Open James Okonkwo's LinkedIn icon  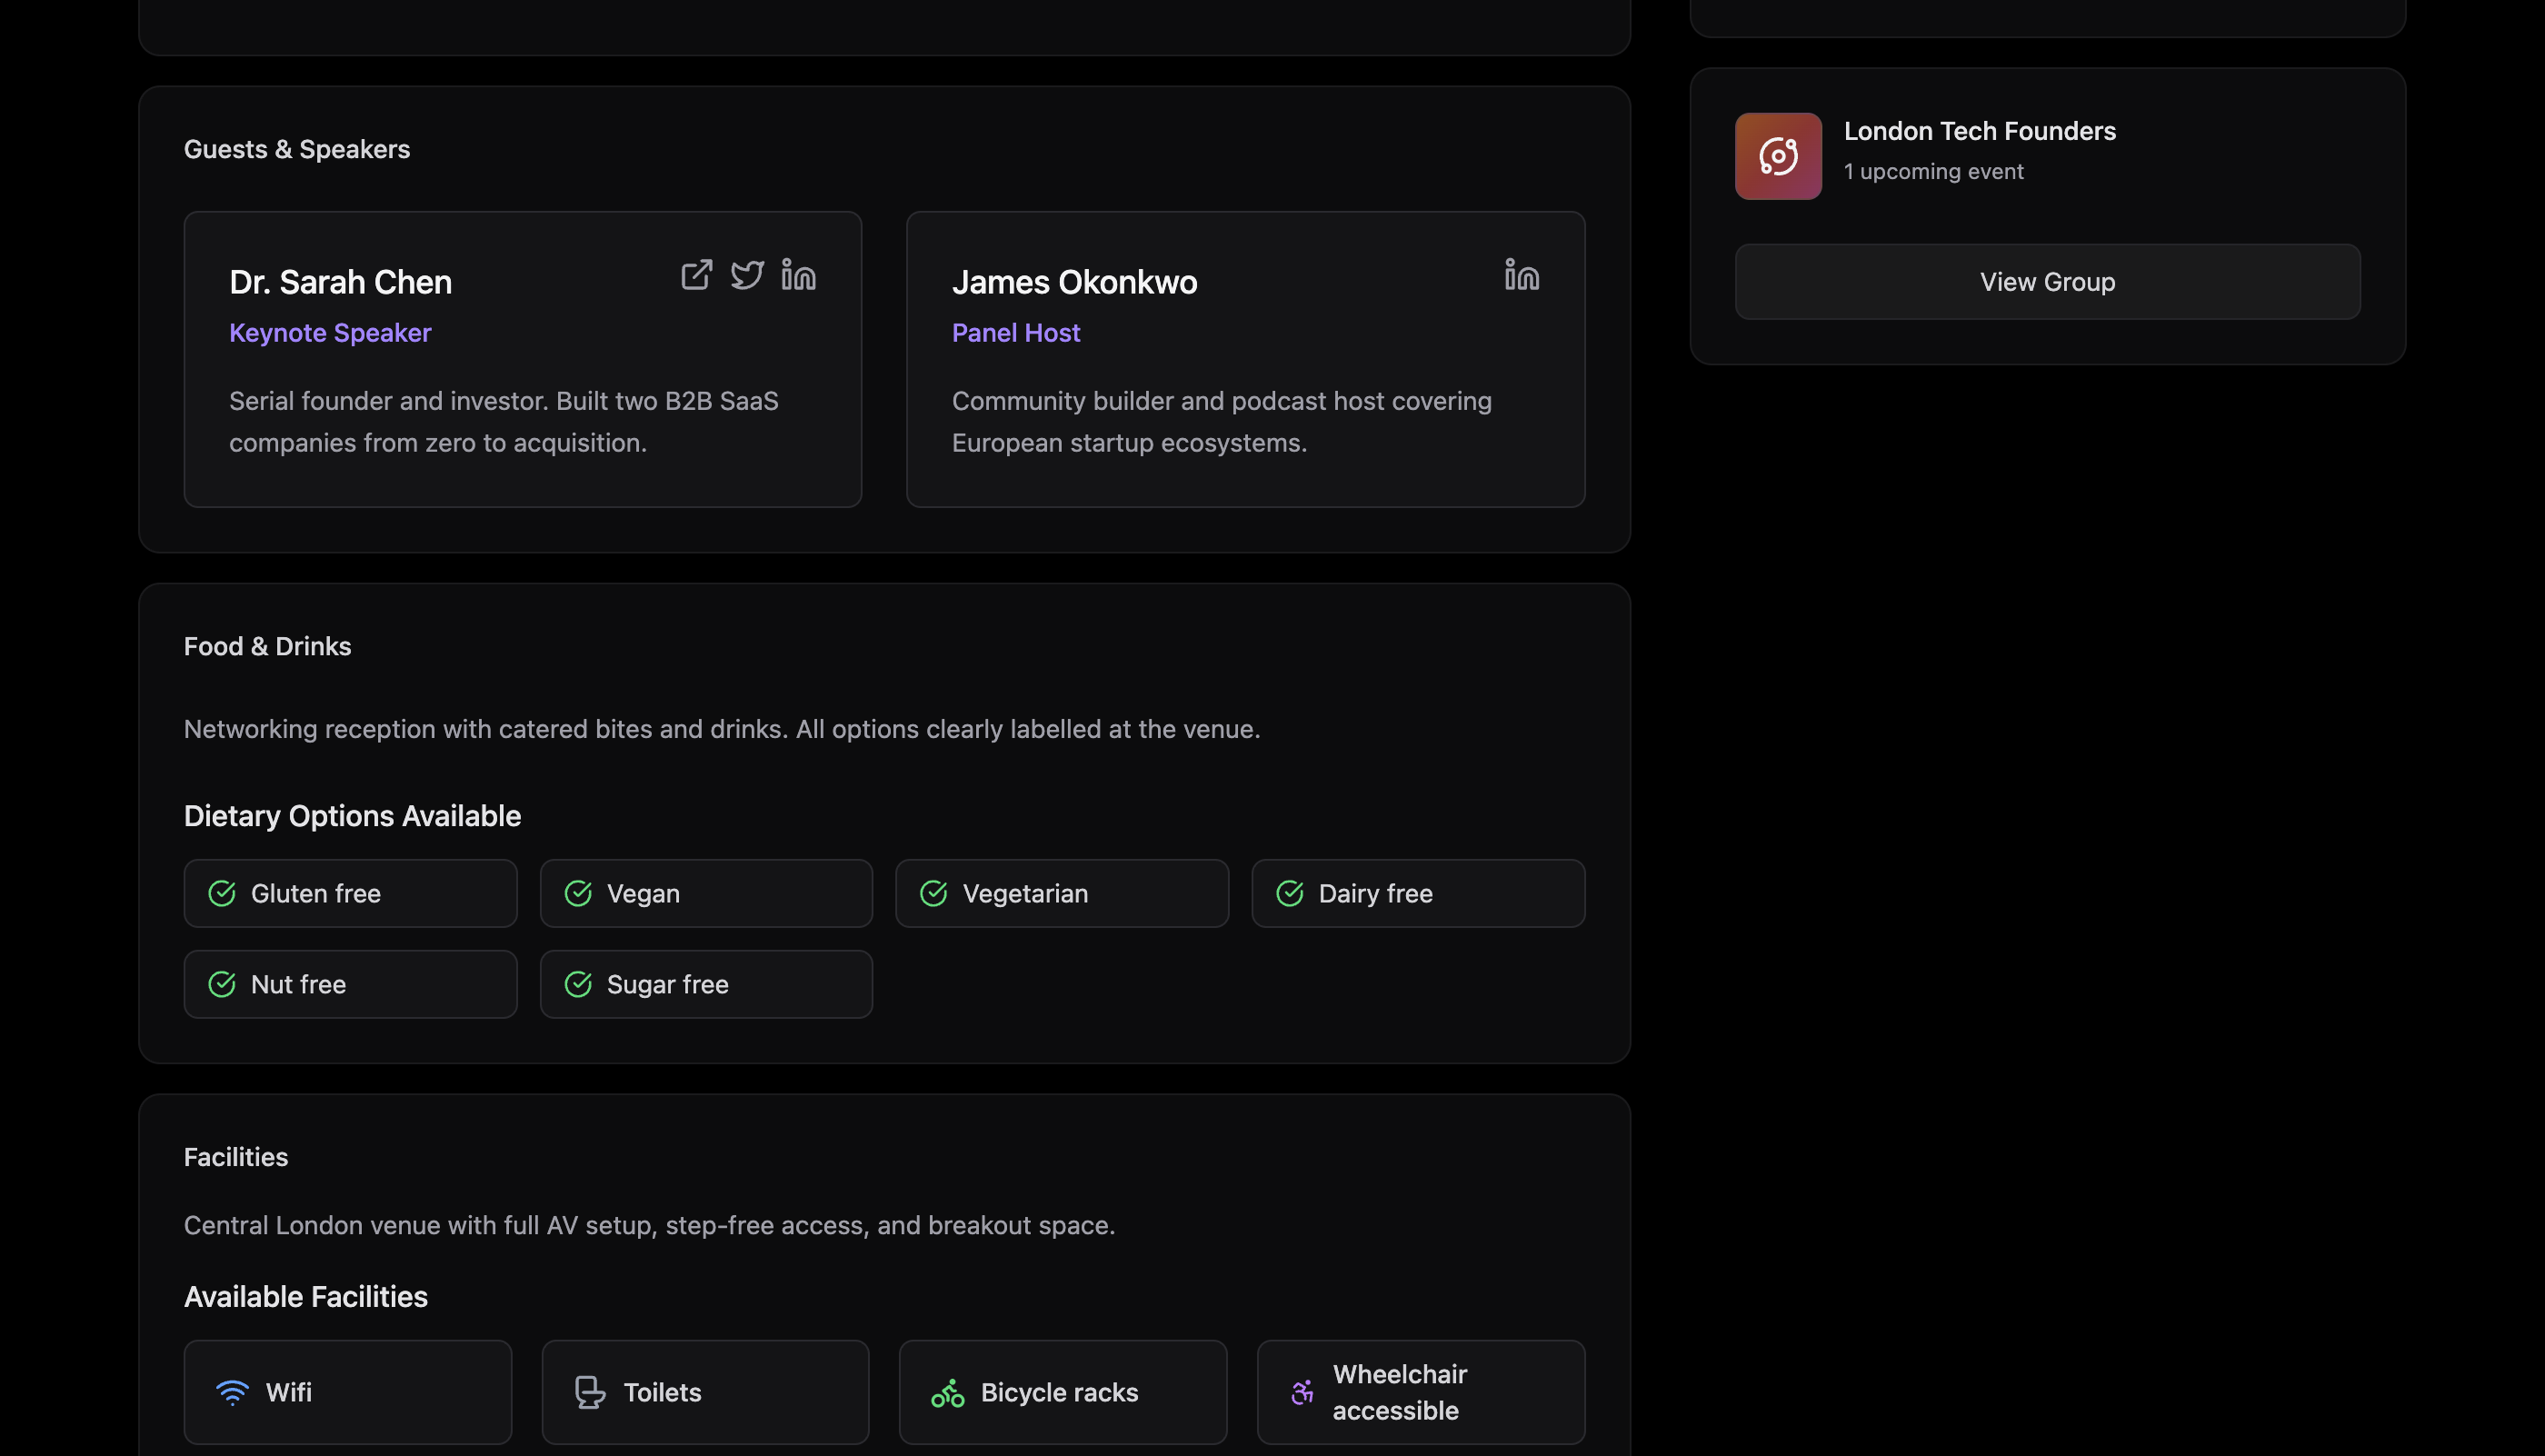1522,274
